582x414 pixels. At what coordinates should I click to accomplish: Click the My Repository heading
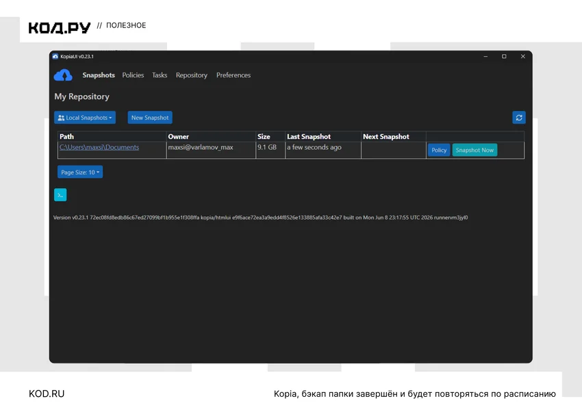coord(82,96)
